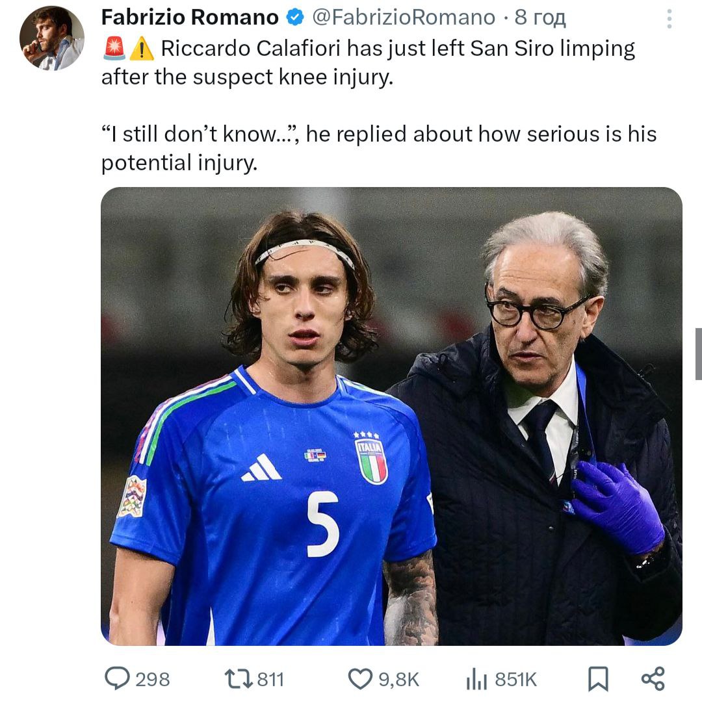Click the share icon

point(653,678)
